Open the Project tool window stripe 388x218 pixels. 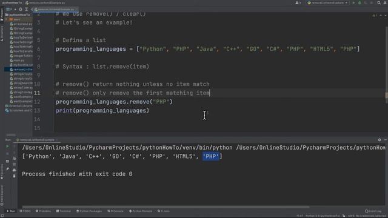coord(2,15)
